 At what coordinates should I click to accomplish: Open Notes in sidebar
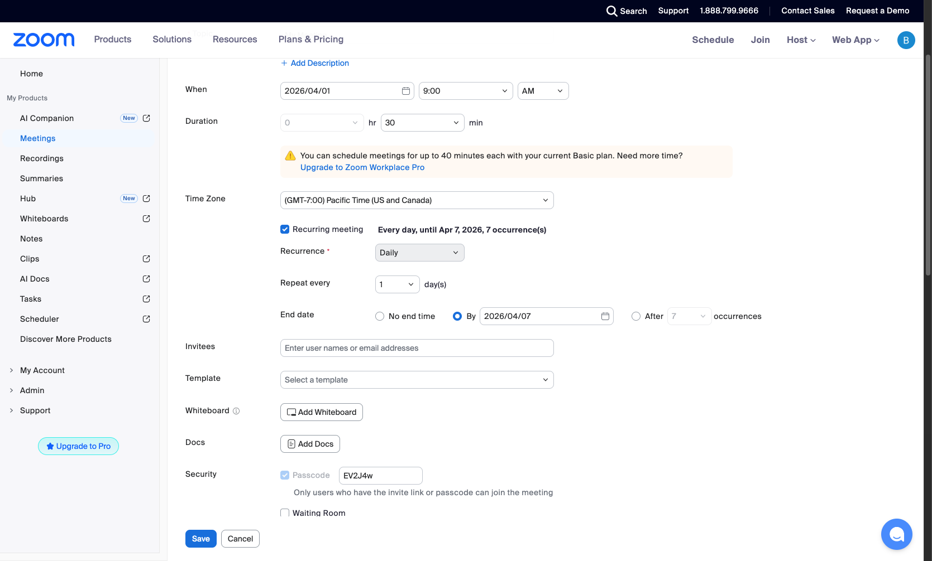tap(31, 239)
